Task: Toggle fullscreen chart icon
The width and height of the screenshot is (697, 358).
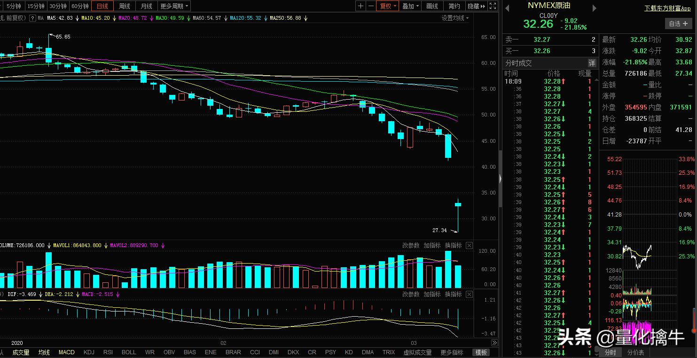Action: coord(493,6)
